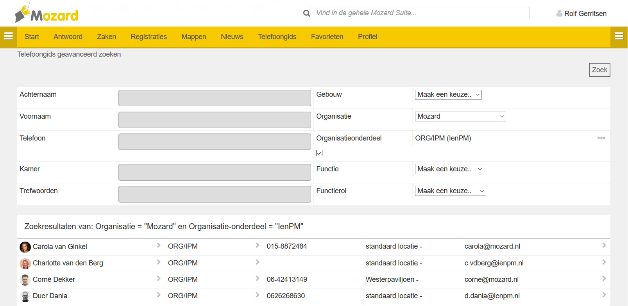Open Carola van Ginkel's entry
The image size is (628, 306).
[x=60, y=247]
